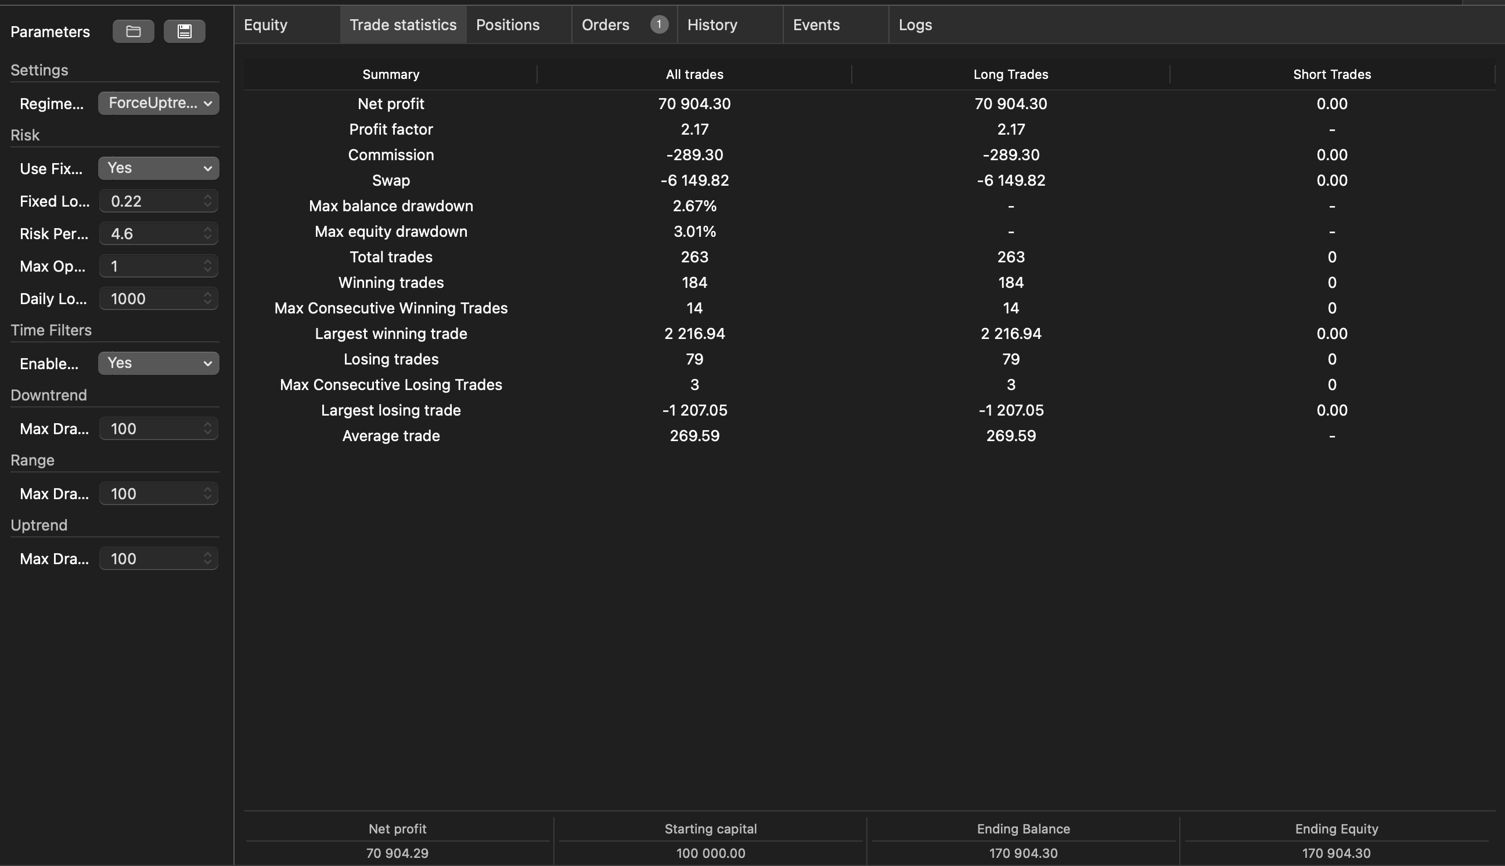
Task: View the Orders tab
Action: [x=605, y=24]
